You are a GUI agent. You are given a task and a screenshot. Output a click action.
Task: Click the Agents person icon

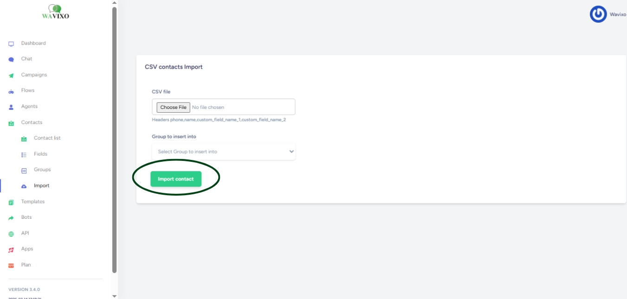[x=11, y=107]
